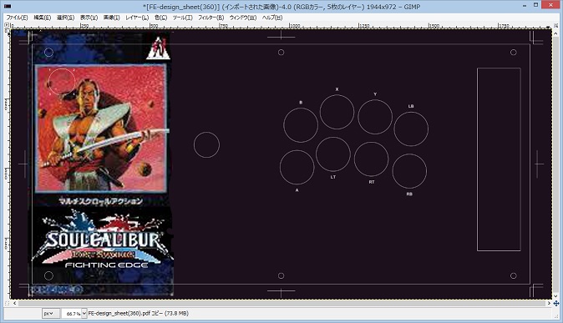Click the vertical scrollbar down arrow
563x323 pixels.
(x=556, y=296)
